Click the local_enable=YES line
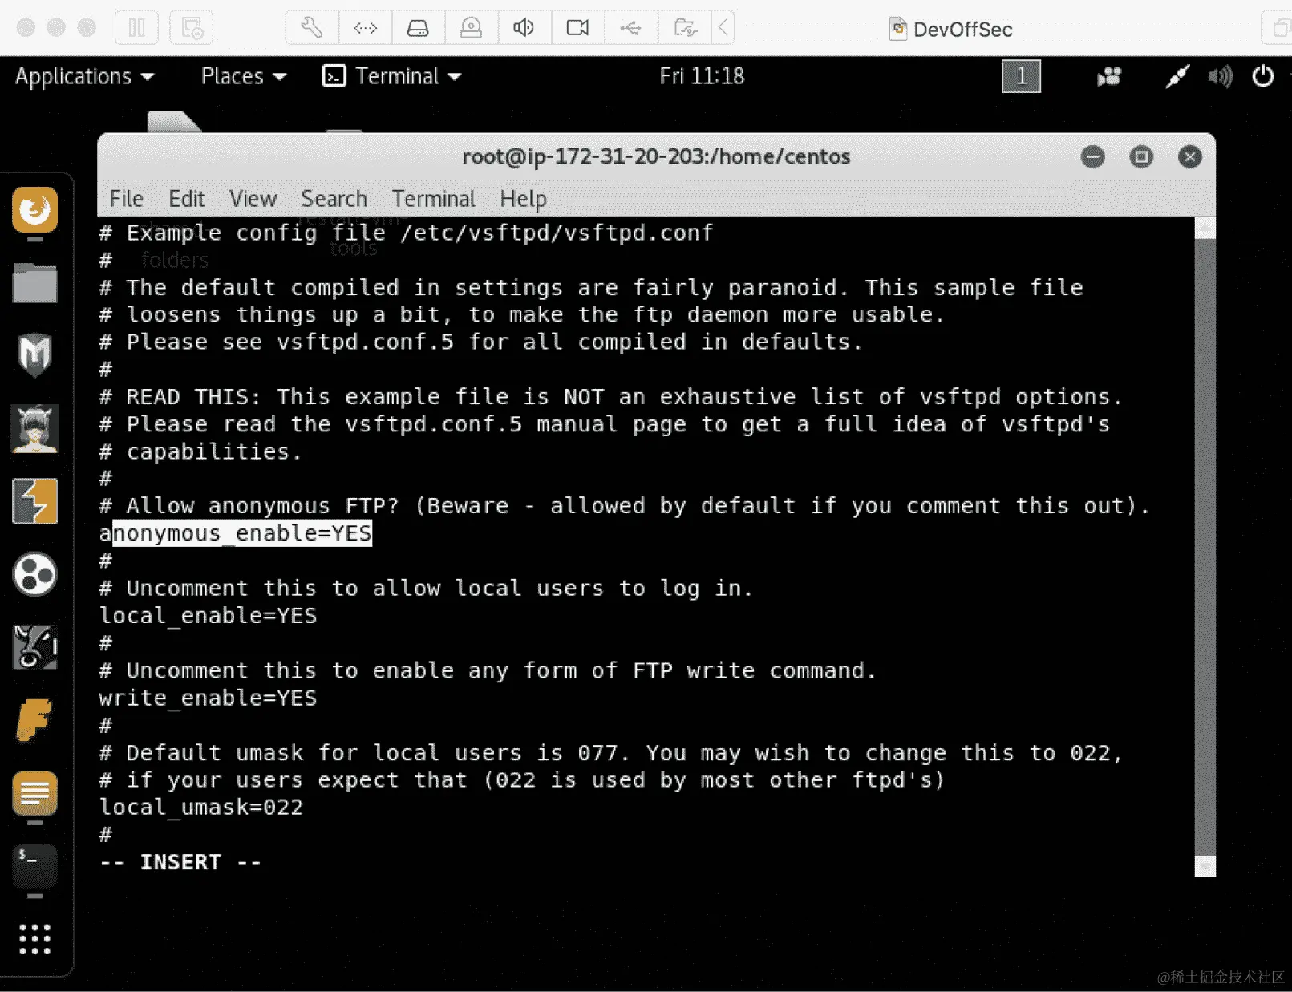This screenshot has height=992, width=1292. [208, 616]
